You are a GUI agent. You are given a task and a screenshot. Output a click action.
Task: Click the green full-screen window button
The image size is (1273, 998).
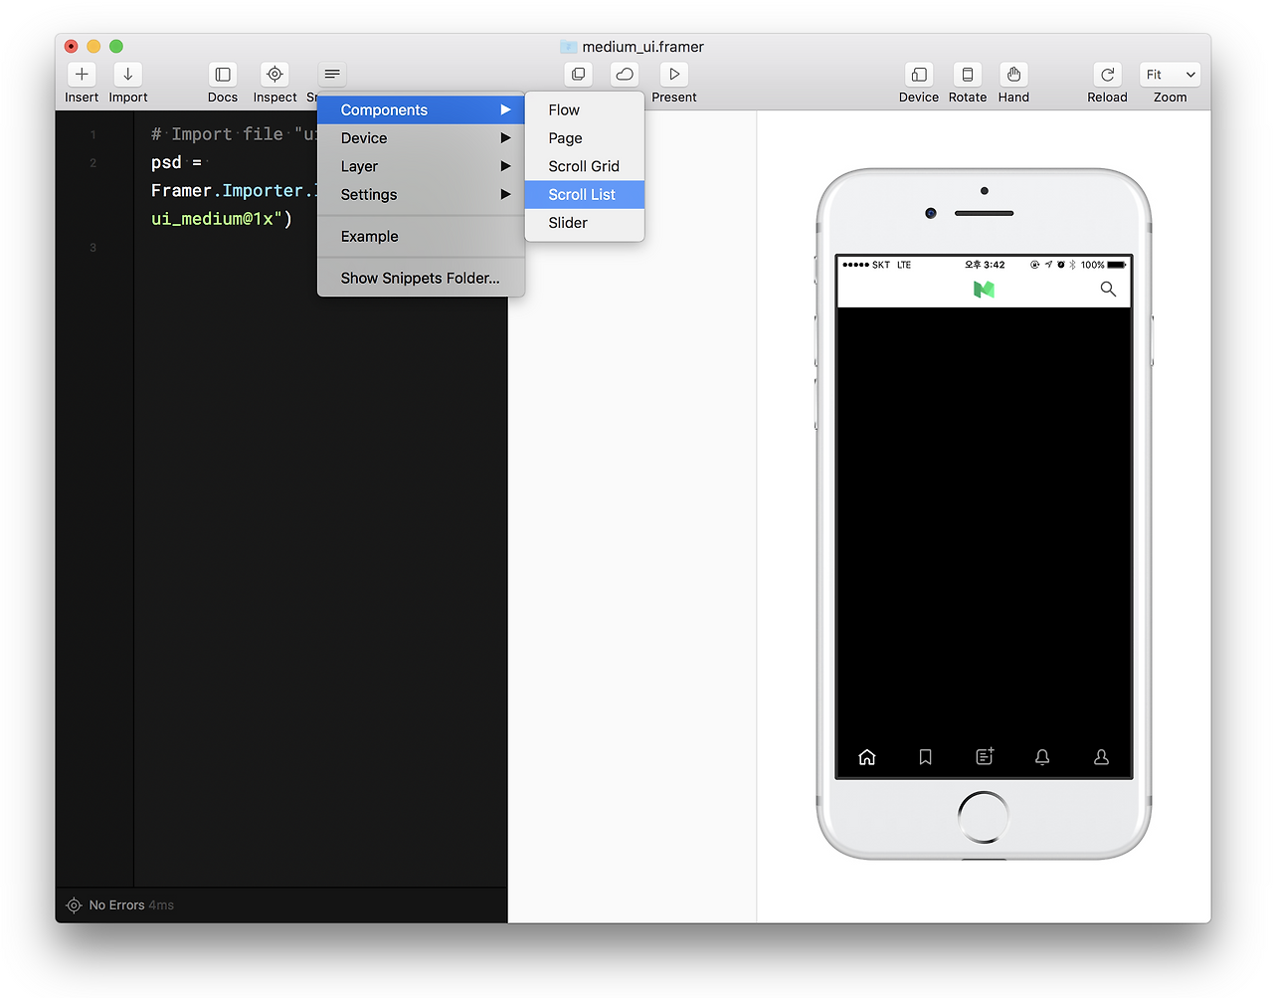pyautogui.click(x=116, y=46)
